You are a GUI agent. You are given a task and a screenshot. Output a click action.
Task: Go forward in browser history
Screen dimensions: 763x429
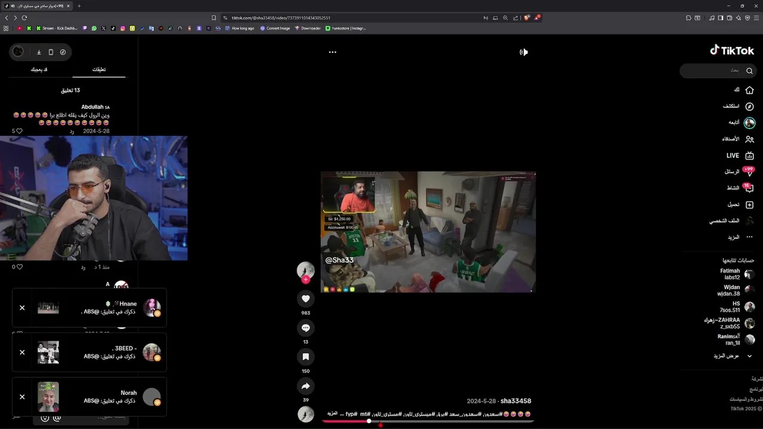[x=15, y=18]
